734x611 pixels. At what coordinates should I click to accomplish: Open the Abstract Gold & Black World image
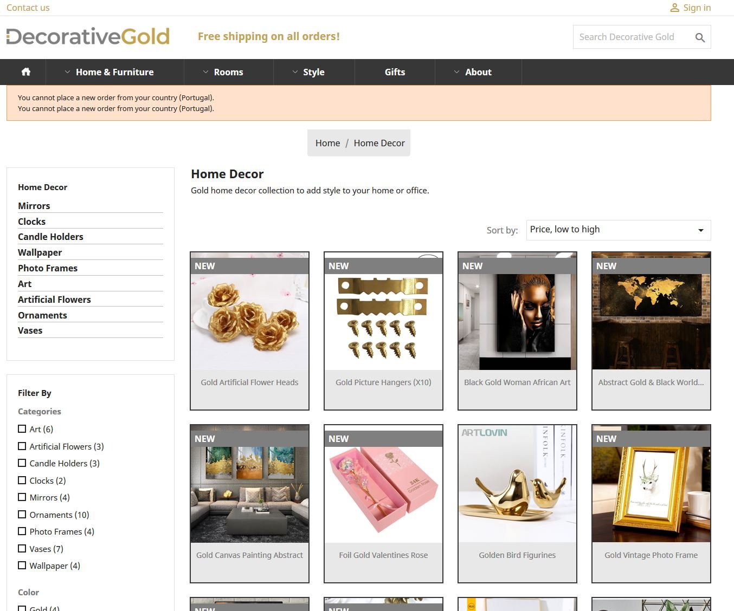pyautogui.click(x=651, y=311)
